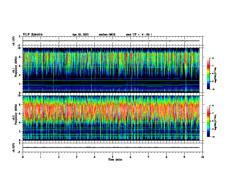Click the ch.2 frequency axis "8" tick label
The image size is (228, 176).
20,105
